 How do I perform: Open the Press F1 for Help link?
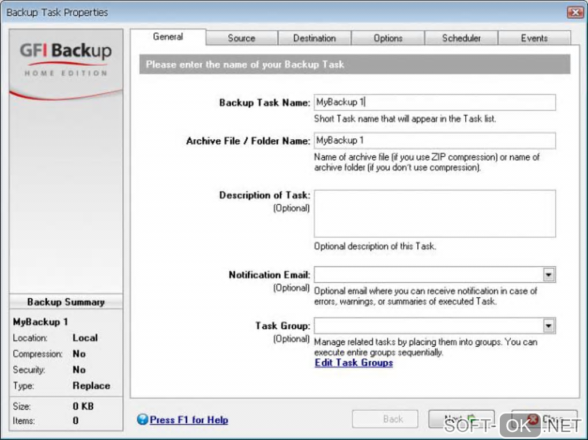189,420
